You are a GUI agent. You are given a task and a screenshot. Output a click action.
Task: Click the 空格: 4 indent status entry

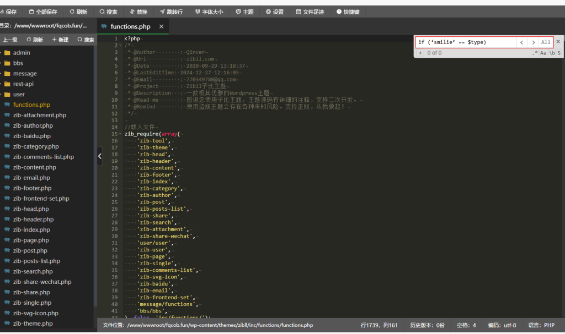466,325
